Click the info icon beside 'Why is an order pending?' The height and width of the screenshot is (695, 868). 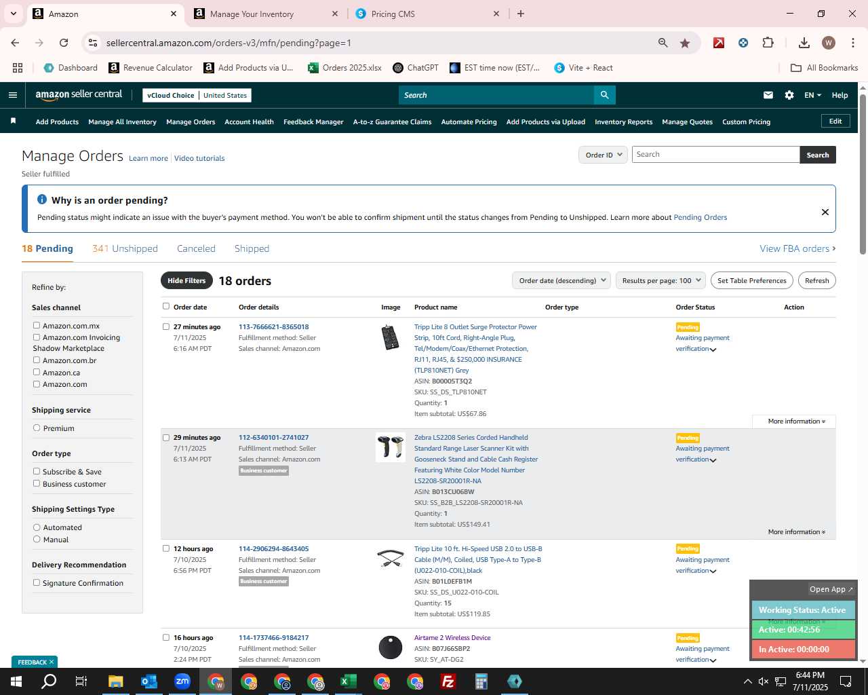click(x=42, y=200)
